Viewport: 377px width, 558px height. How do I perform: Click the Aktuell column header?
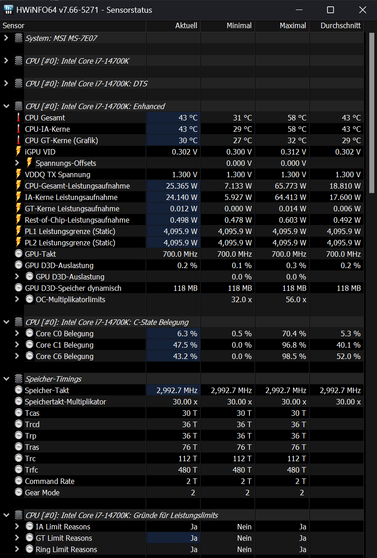tap(173, 26)
